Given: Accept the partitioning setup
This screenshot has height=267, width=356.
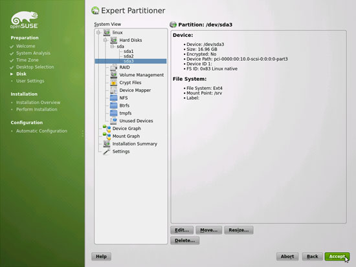Looking at the screenshot, I should [x=337, y=257].
